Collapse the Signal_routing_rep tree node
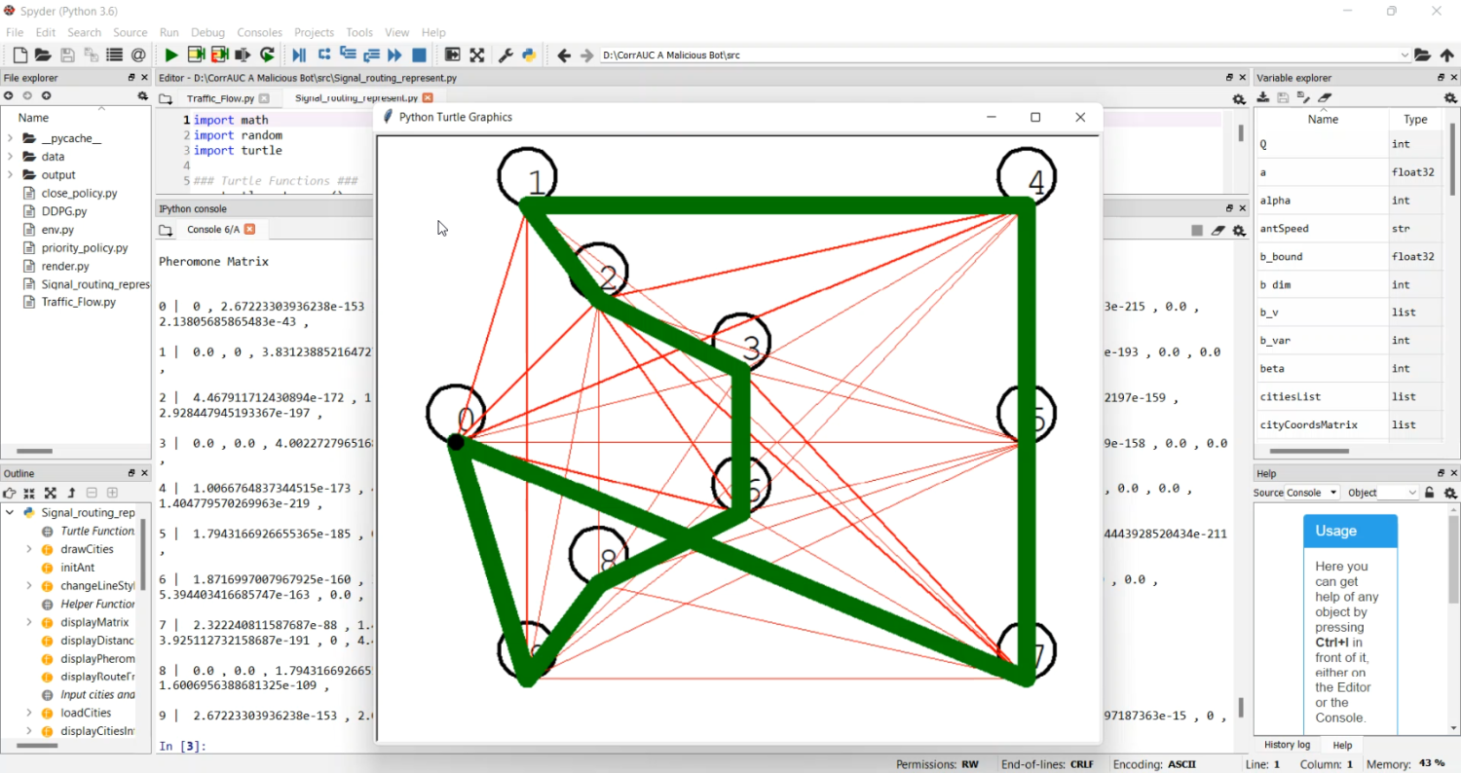Image resolution: width=1461 pixels, height=773 pixels. coord(11,512)
